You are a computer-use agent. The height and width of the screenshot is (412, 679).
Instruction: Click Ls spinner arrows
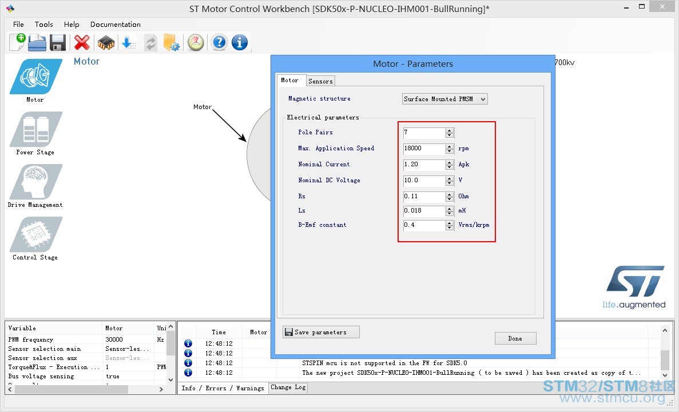click(450, 211)
